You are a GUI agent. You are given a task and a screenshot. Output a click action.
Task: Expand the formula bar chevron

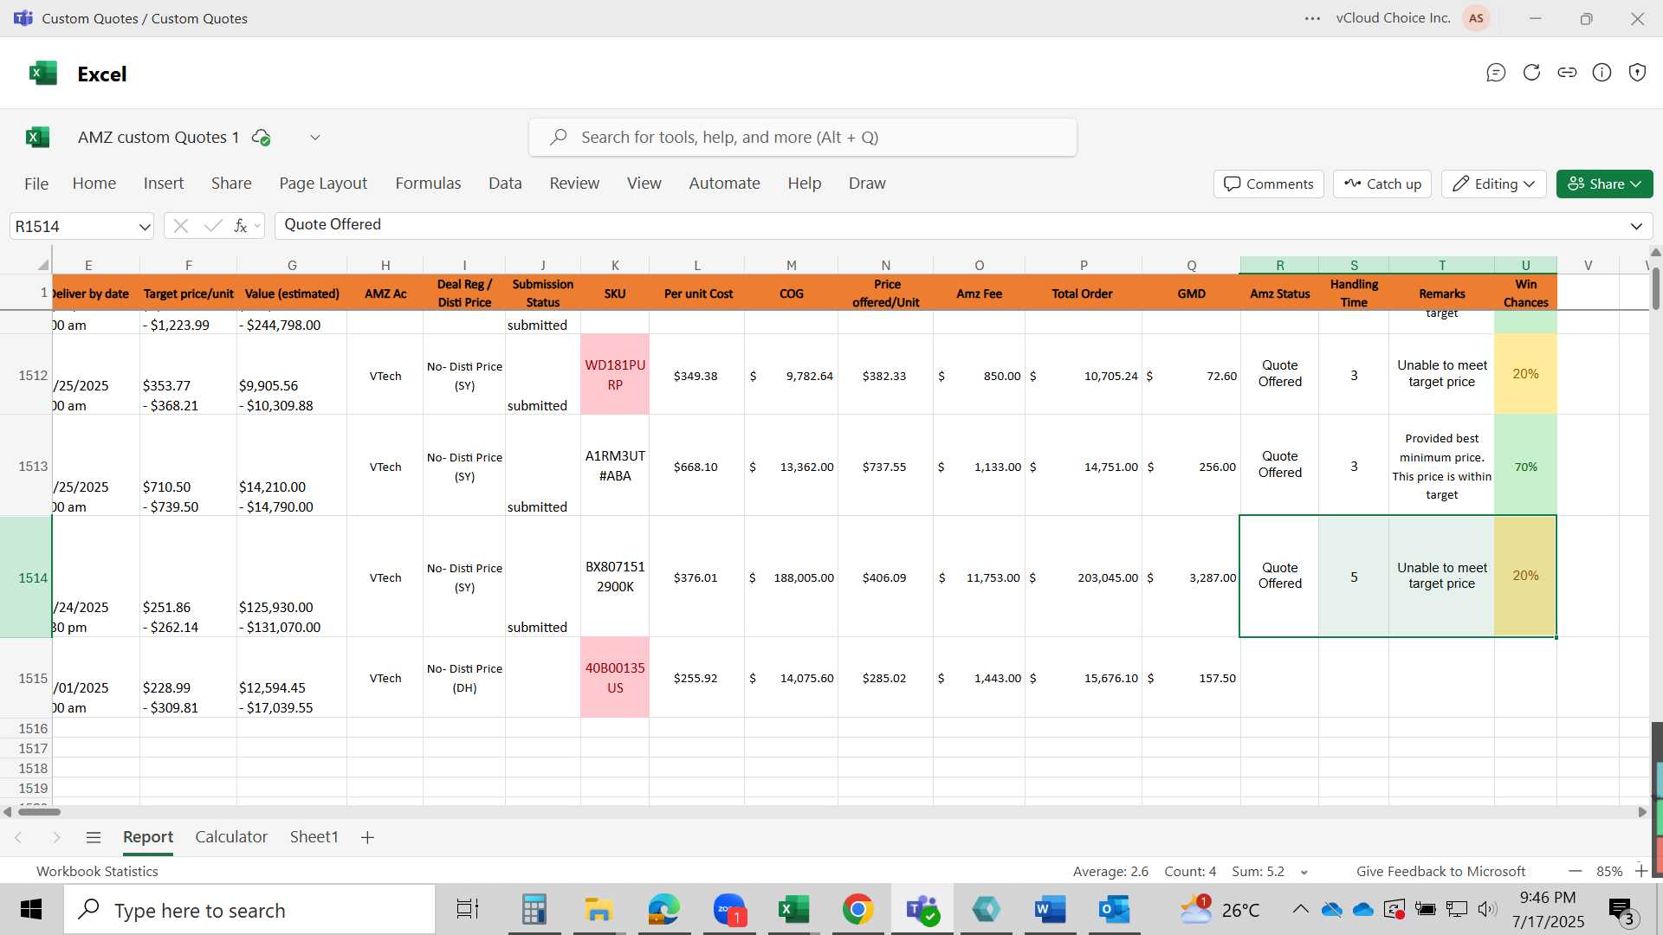pos(1636,226)
